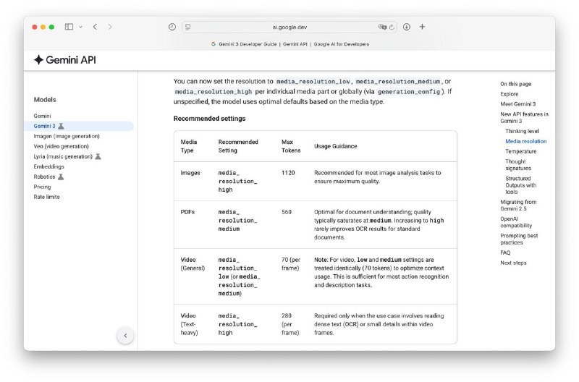Click the translate icon in address bar
Screen dimensions: 579x382
click(x=382, y=27)
